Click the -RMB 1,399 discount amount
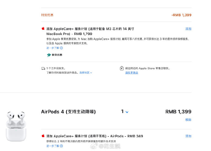 click(x=181, y=15)
